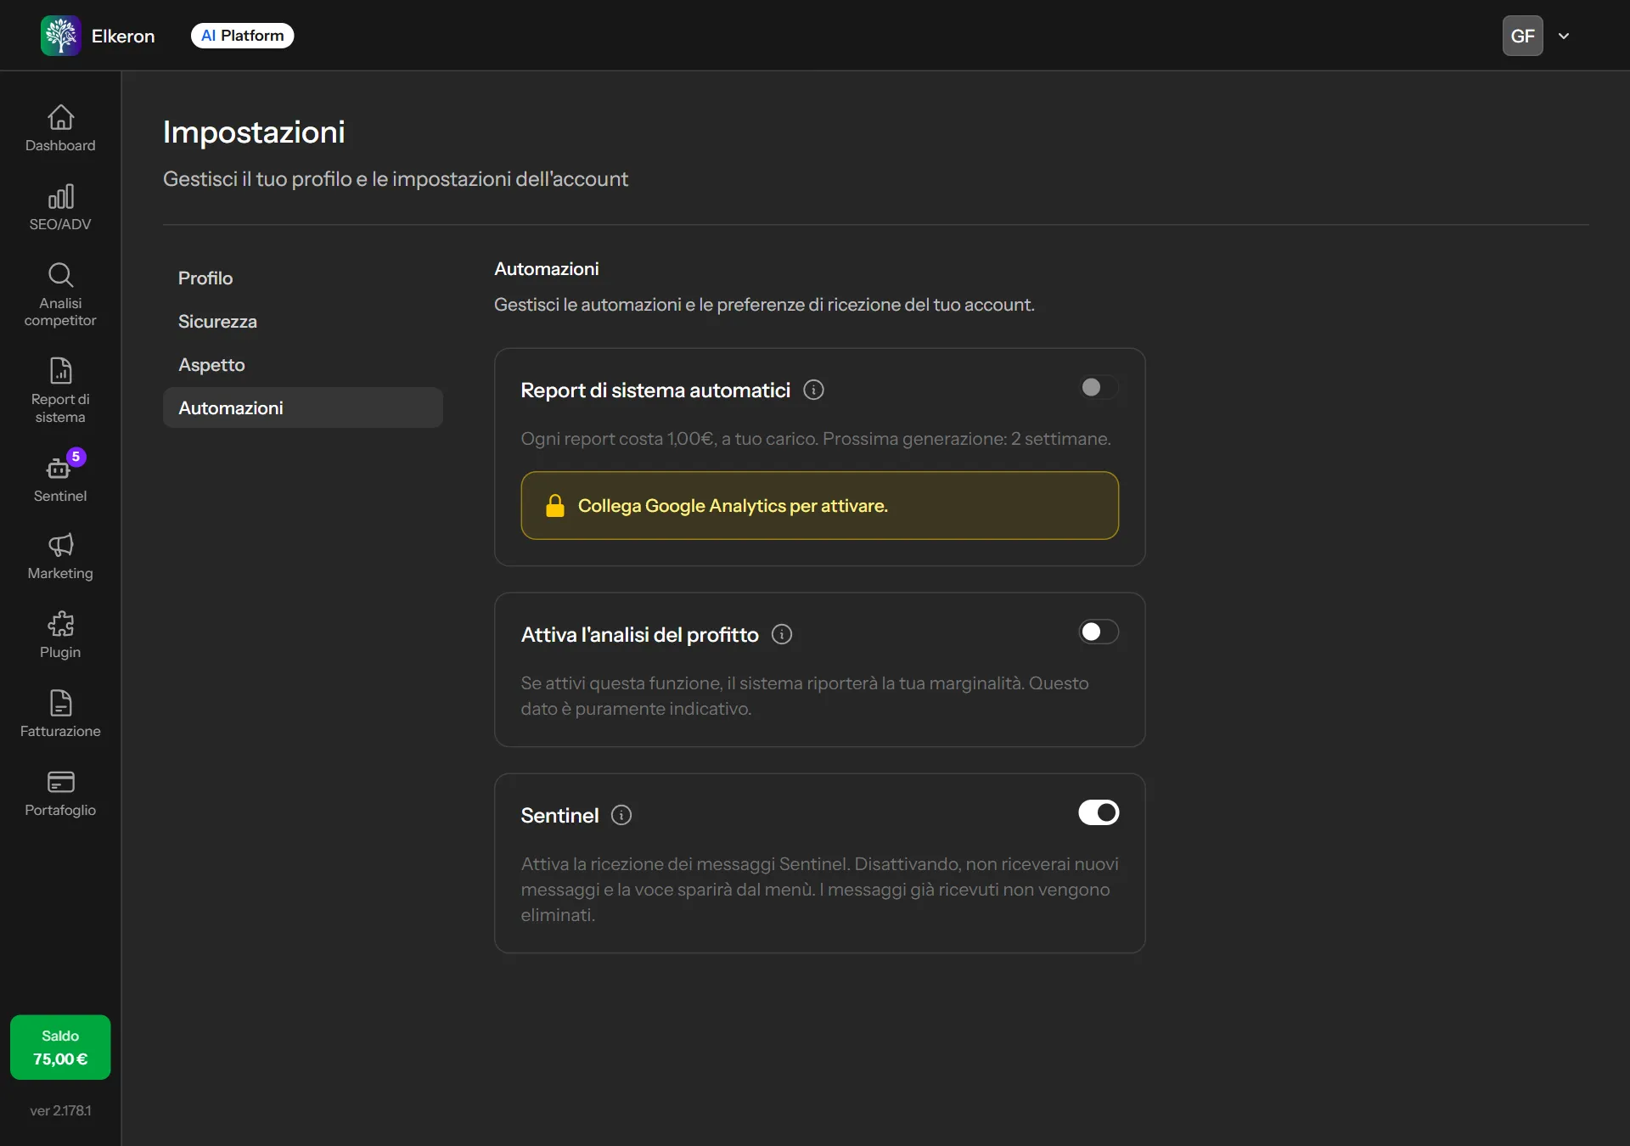Image resolution: width=1630 pixels, height=1146 pixels.
Task: Click the Automazioni section heading
Action: (547, 268)
